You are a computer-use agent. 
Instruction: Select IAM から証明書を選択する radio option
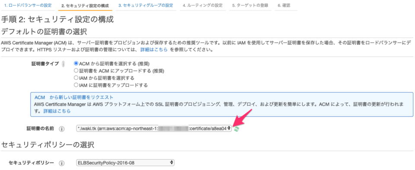[76, 78]
